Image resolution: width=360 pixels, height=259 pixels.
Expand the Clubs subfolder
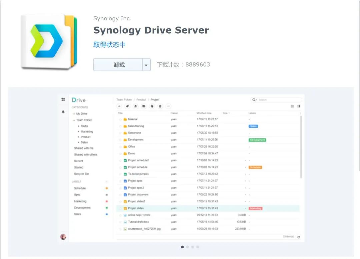tap(79, 126)
